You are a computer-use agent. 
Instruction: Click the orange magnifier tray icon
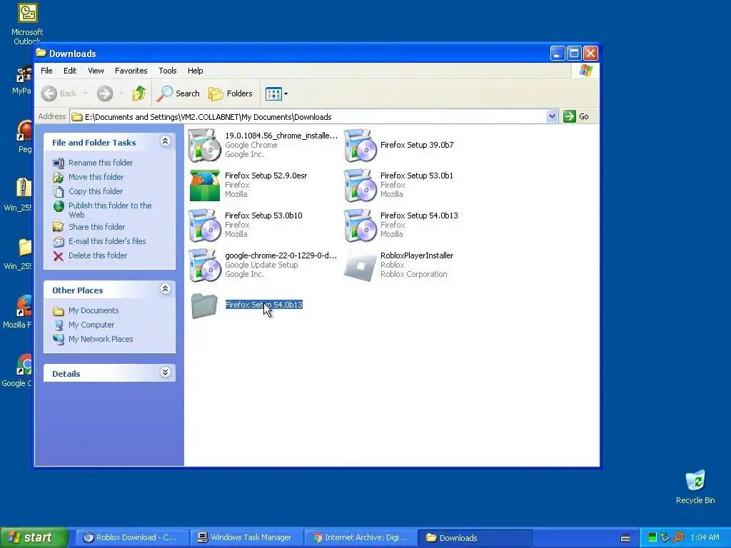click(x=678, y=538)
